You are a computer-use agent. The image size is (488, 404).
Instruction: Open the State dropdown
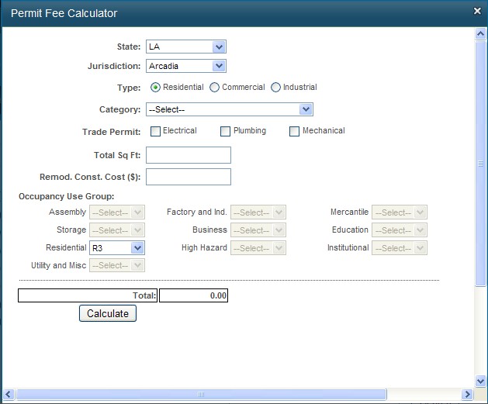185,47
